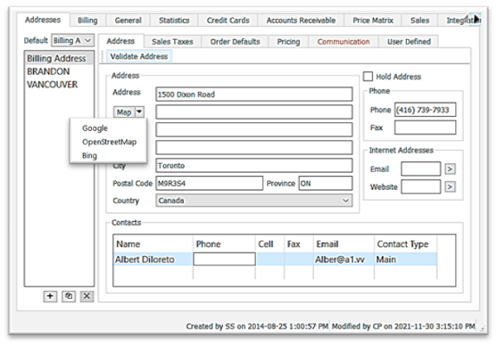The width and height of the screenshot is (497, 346).
Task: Copy the selected address using duplicate icon
Action: (x=69, y=296)
